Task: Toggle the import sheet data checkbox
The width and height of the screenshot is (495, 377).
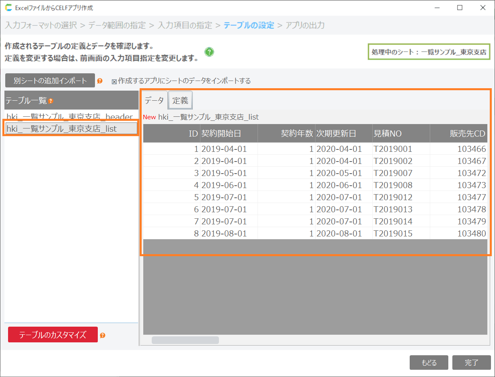Action: (x=114, y=81)
